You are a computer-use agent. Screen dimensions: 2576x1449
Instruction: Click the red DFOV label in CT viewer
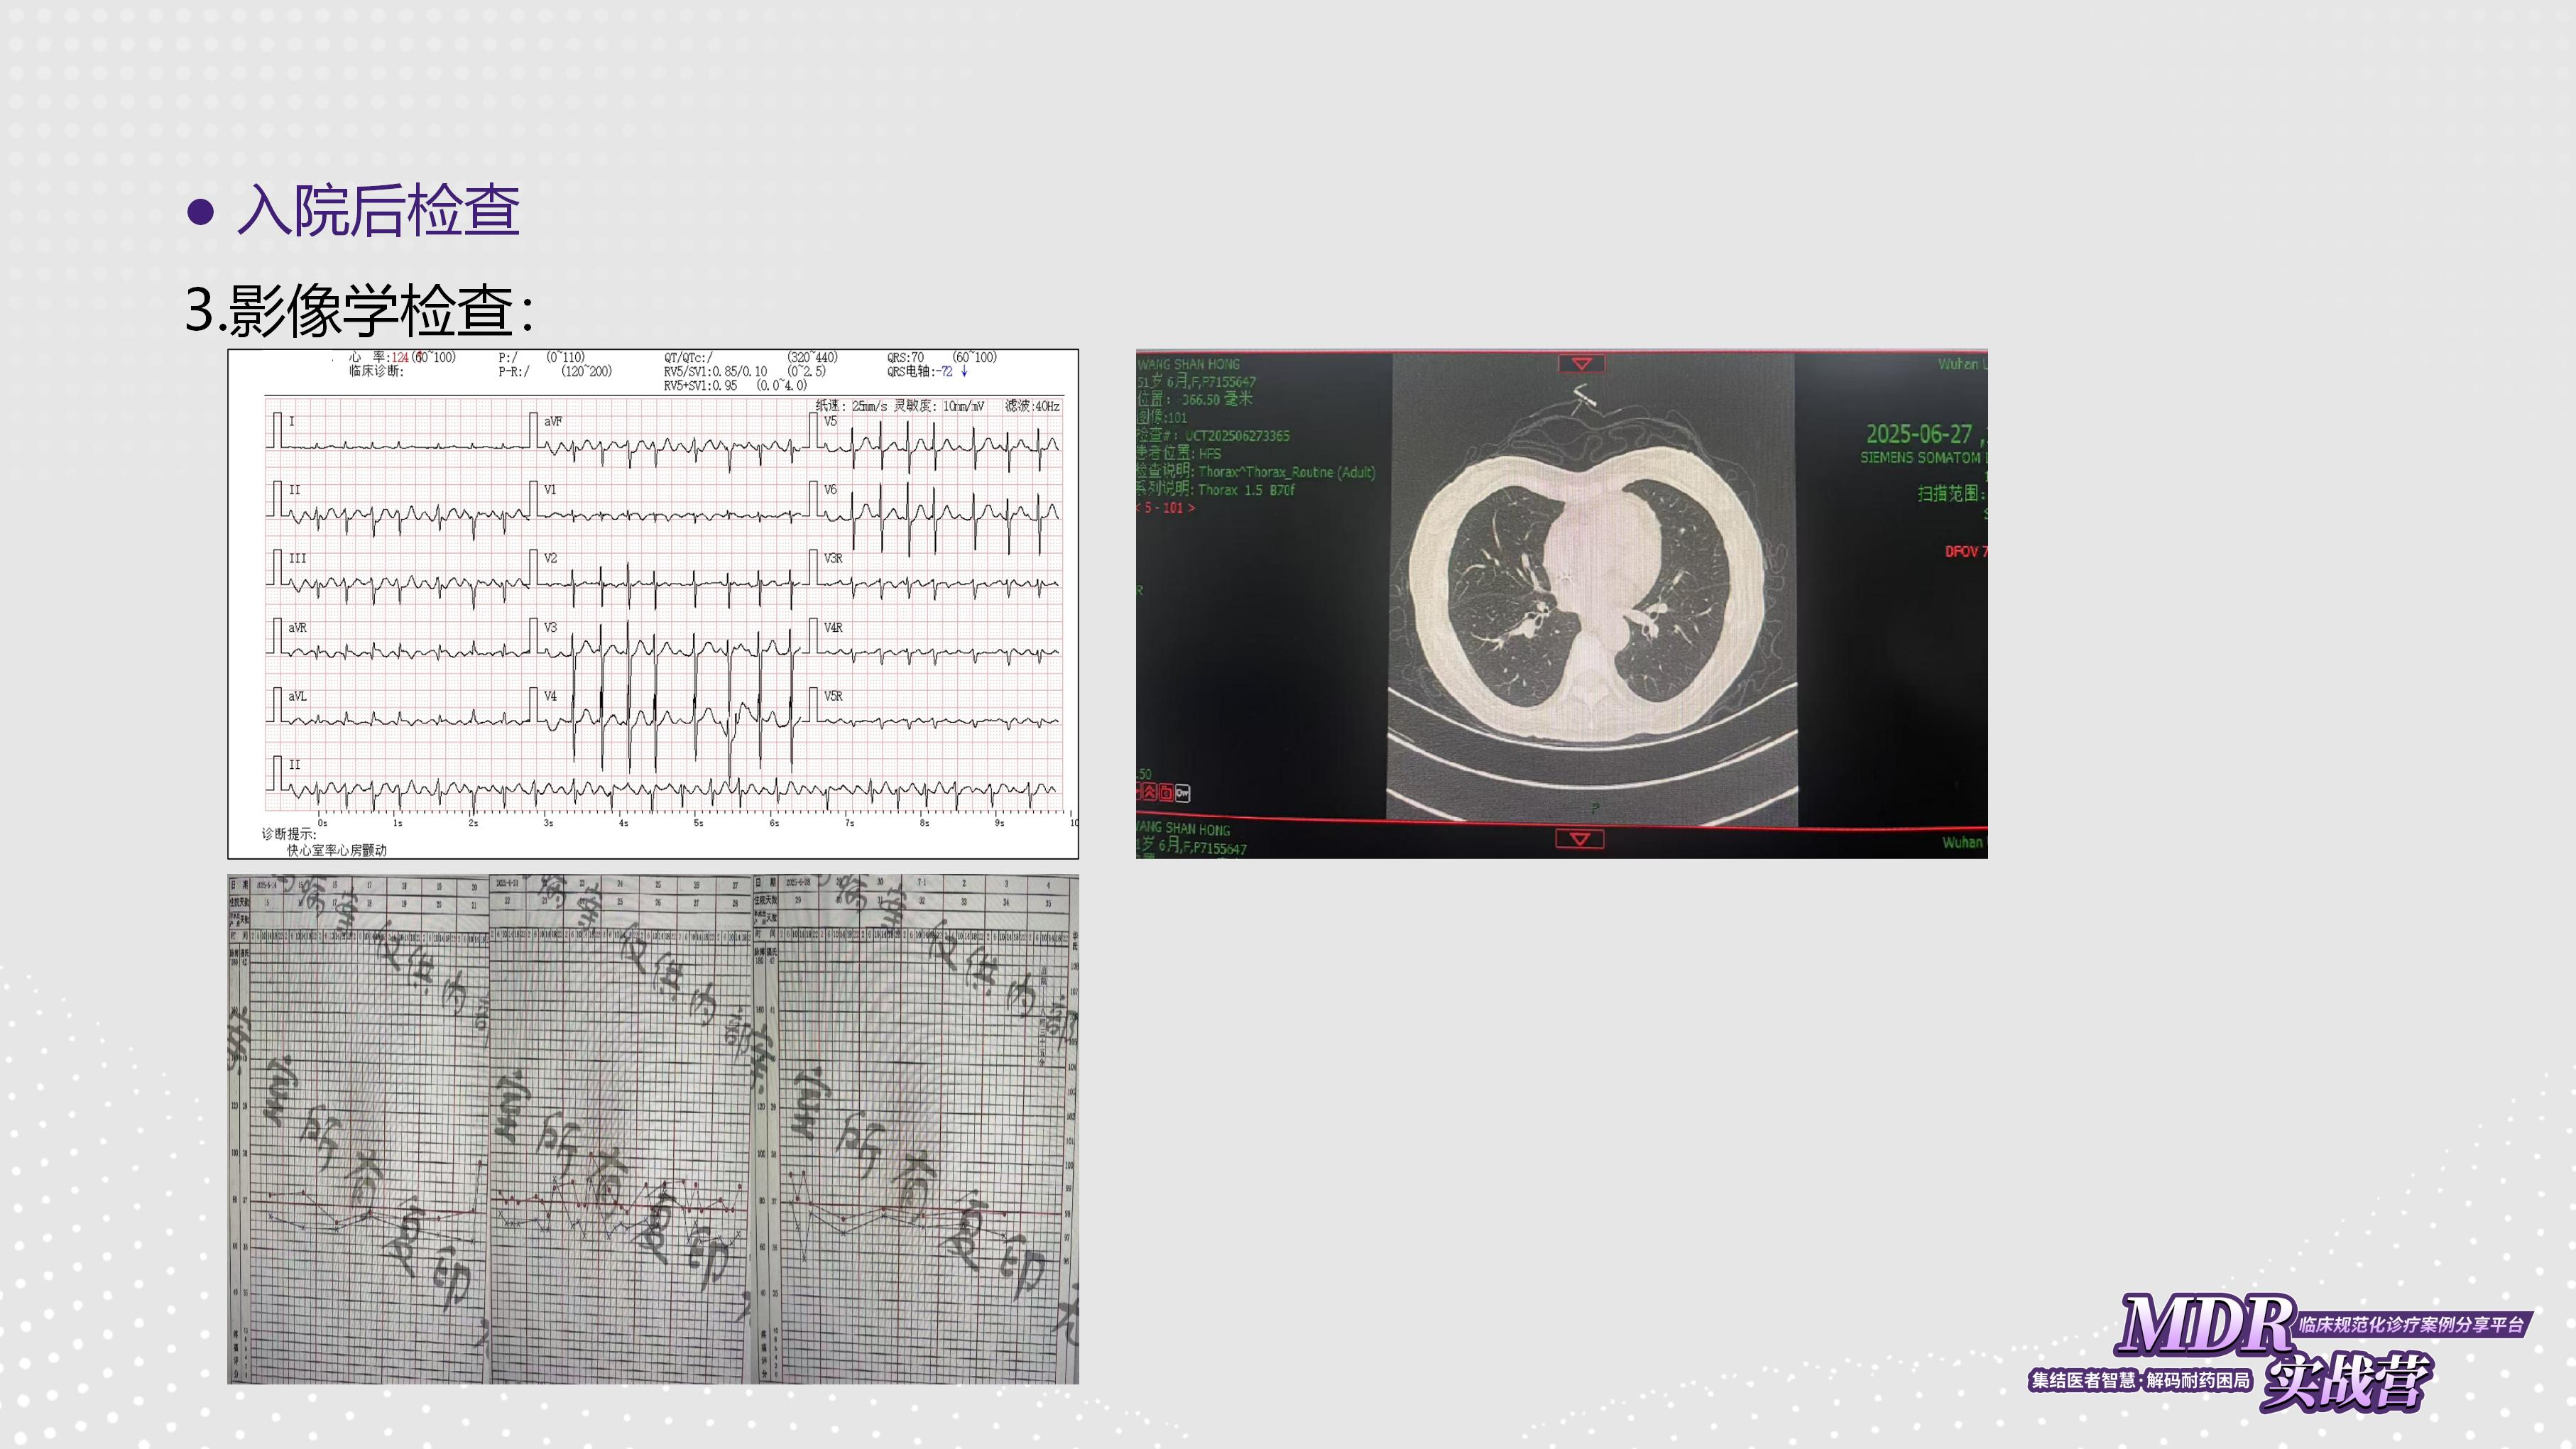pos(1965,552)
